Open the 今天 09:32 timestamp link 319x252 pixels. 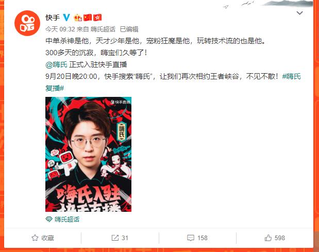pos(60,29)
